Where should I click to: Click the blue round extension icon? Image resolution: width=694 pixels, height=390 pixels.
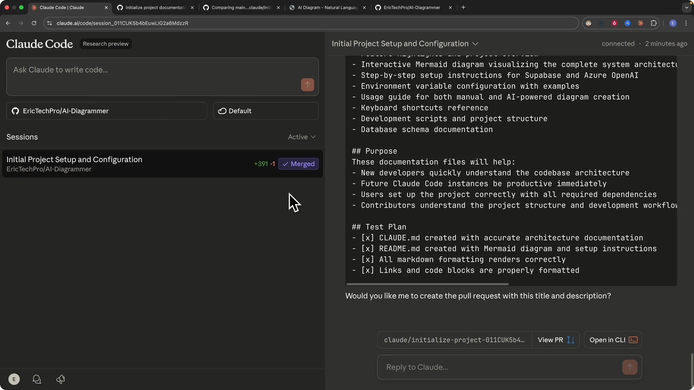point(627,23)
